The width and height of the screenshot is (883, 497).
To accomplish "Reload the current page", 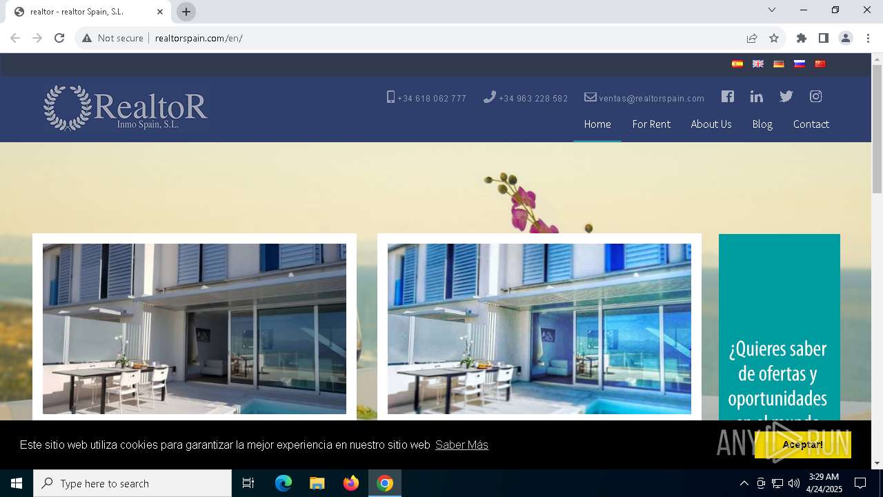I will point(59,38).
